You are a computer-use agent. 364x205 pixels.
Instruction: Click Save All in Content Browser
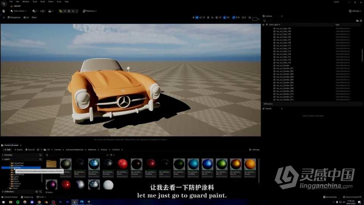(30, 150)
